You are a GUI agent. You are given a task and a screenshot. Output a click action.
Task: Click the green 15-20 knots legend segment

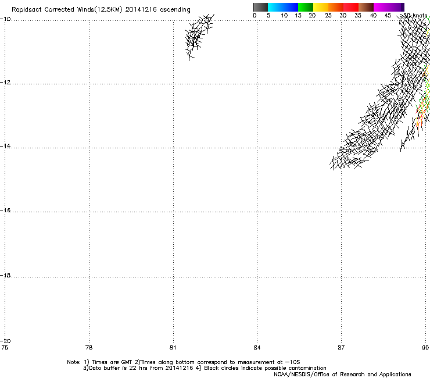tap(306, 7)
